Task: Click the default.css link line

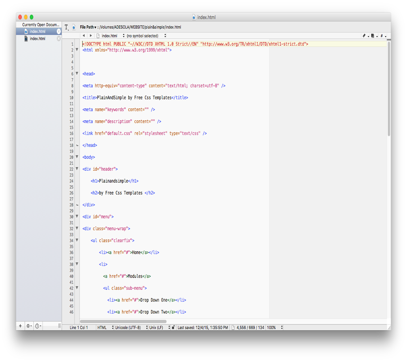Action: click(x=145, y=133)
